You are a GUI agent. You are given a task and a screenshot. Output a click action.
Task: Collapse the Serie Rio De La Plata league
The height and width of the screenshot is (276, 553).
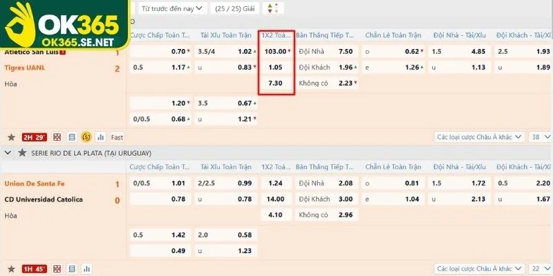(8, 152)
